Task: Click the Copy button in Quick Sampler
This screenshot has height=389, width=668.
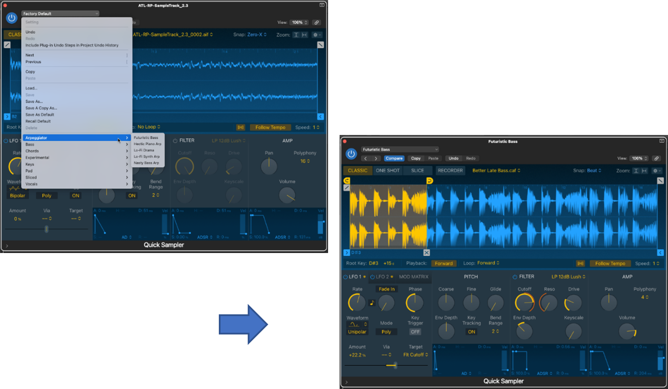Action: point(415,158)
